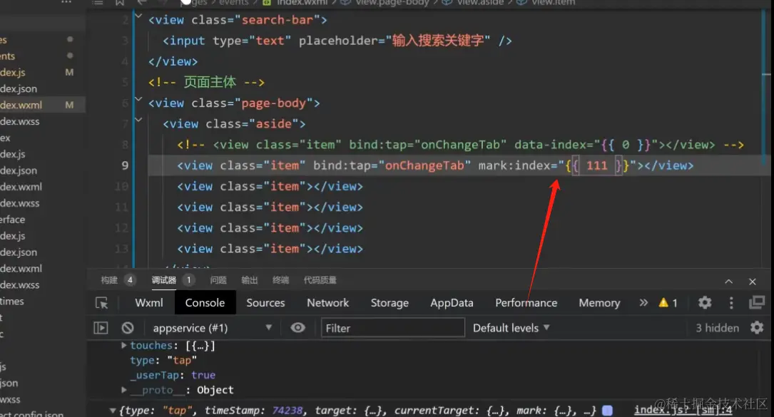Click the 111 value in mark:index
The image size is (774, 417).
pos(597,165)
